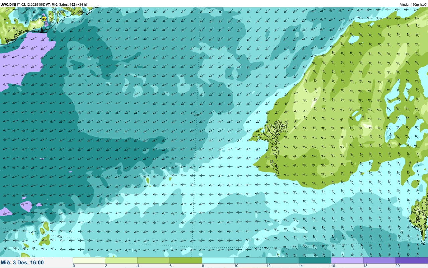Viewport: 428px width, 268px height.
Task: Click the "UWC/DINI" model name text
Action: [8, 5]
